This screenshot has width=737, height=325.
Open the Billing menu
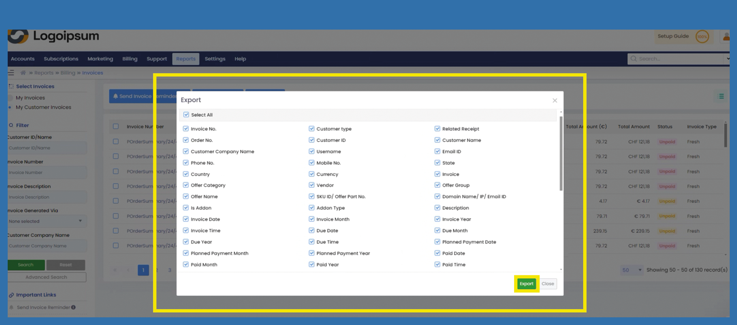point(130,59)
